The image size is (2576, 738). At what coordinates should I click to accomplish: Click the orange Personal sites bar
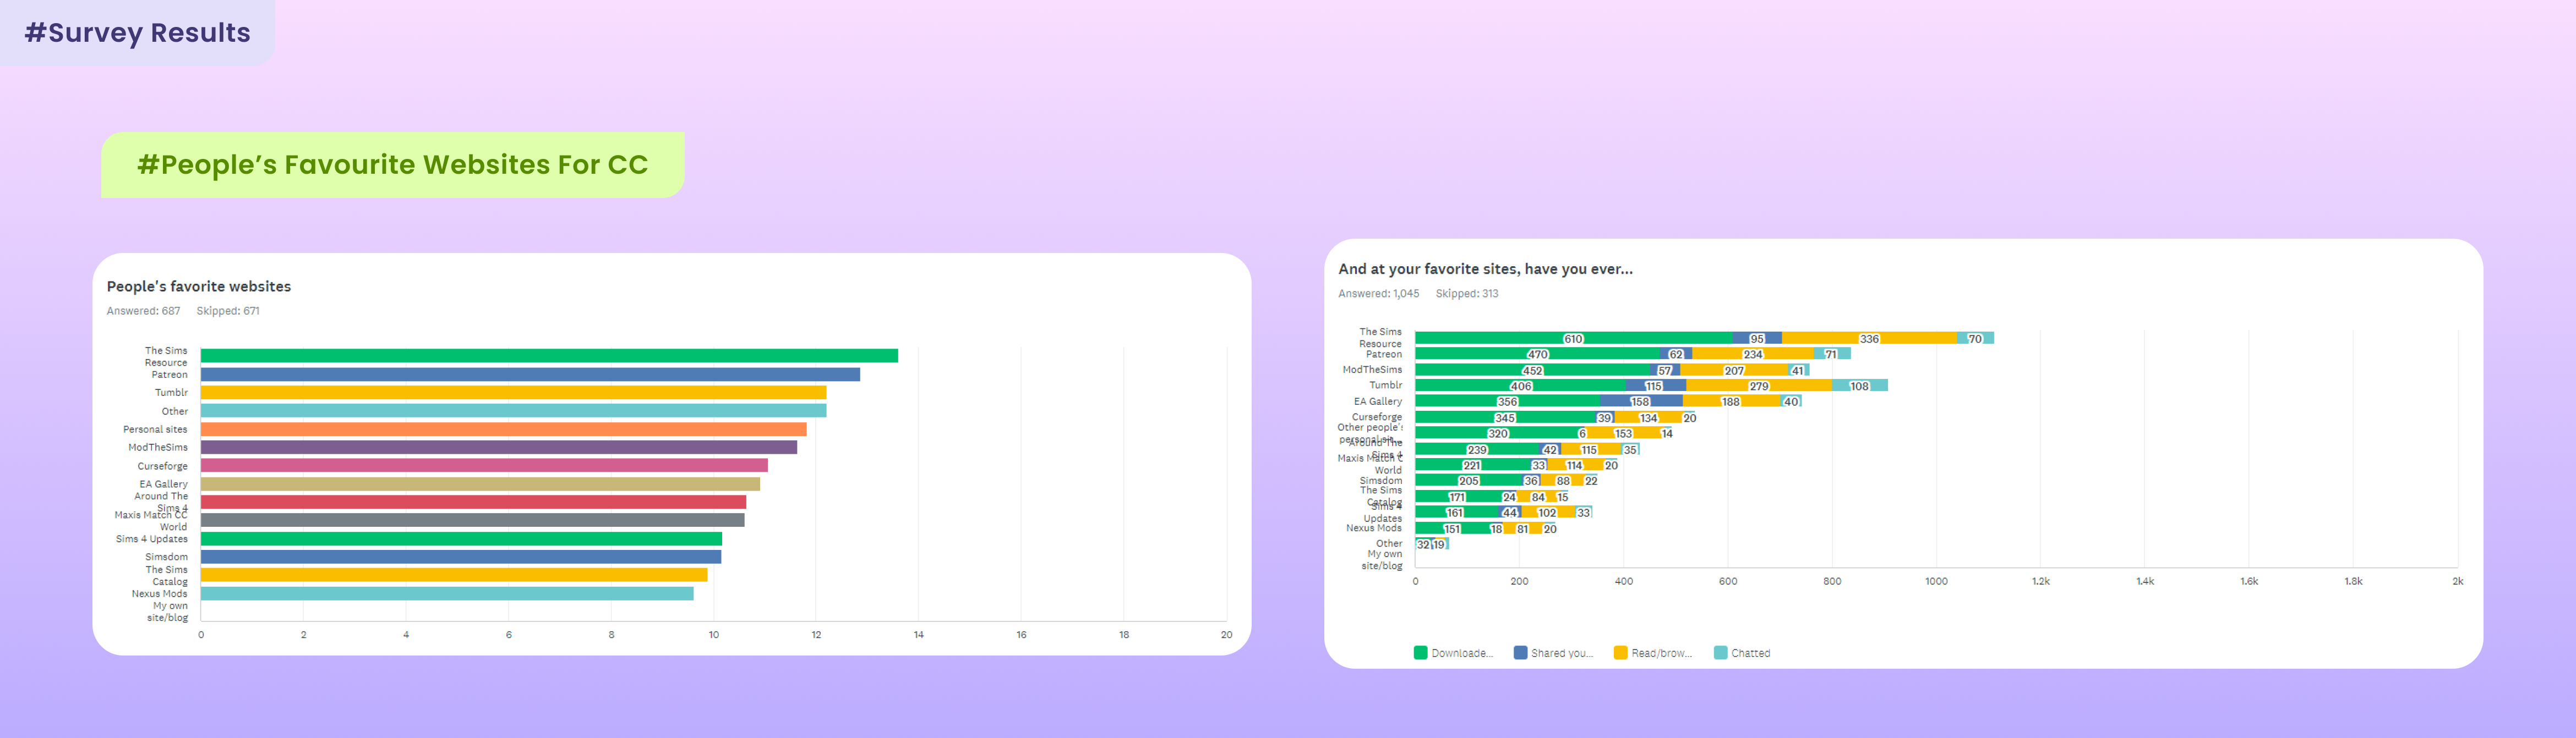point(503,429)
